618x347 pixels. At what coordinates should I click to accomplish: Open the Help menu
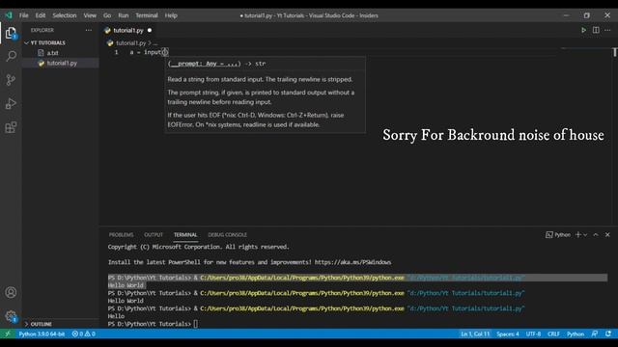pyautogui.click(x=171, y=15)
